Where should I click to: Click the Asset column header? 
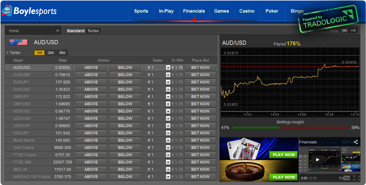tap(18, 60)
